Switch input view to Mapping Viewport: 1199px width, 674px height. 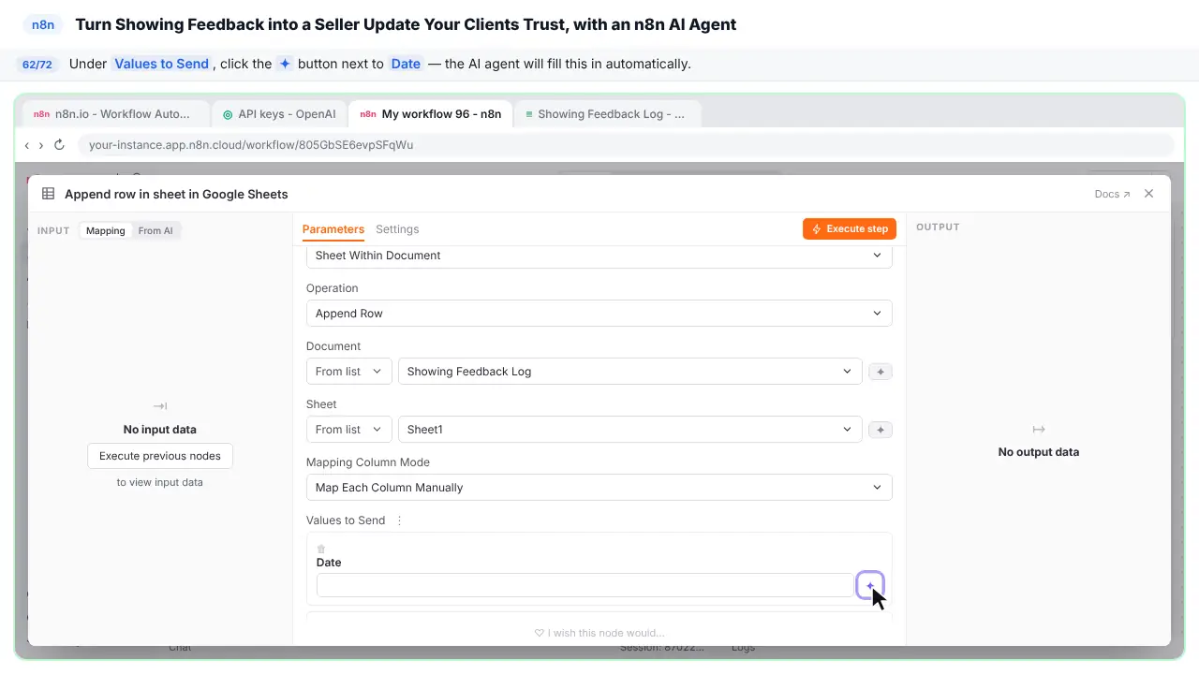tap(105, 230)
